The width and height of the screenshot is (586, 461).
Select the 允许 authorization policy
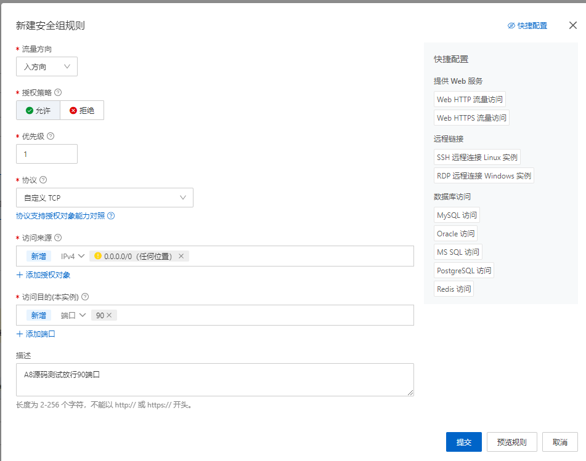click(x=37, y=110)
